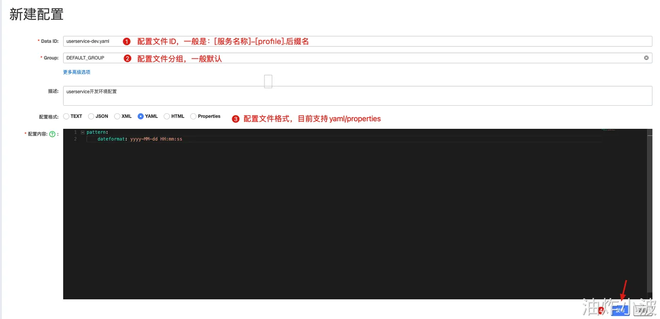The width and height of the screenshot is (660, 319).
Task: Click the 'pattern:' line in the editor
Action: 97,132
